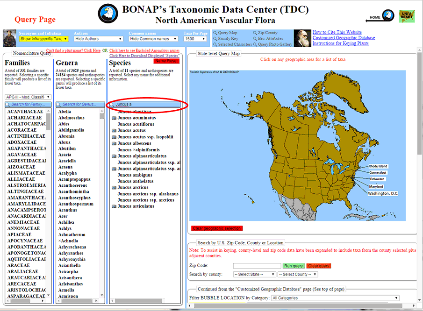
Task: Click the UNIV. RESET button icon
Action: [407, 16]
